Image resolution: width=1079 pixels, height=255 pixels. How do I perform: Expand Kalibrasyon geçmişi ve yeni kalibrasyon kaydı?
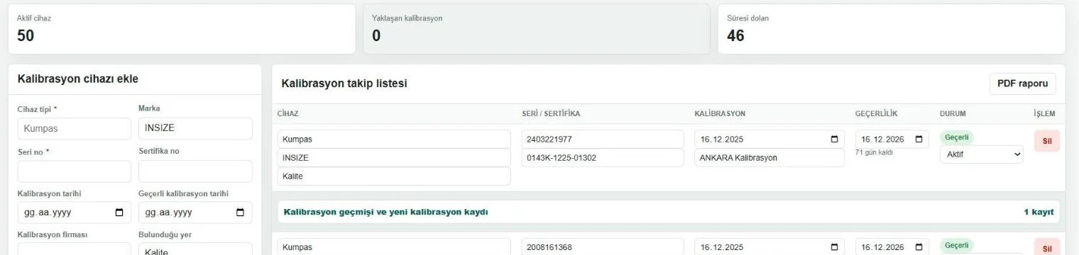click(667, 212)
